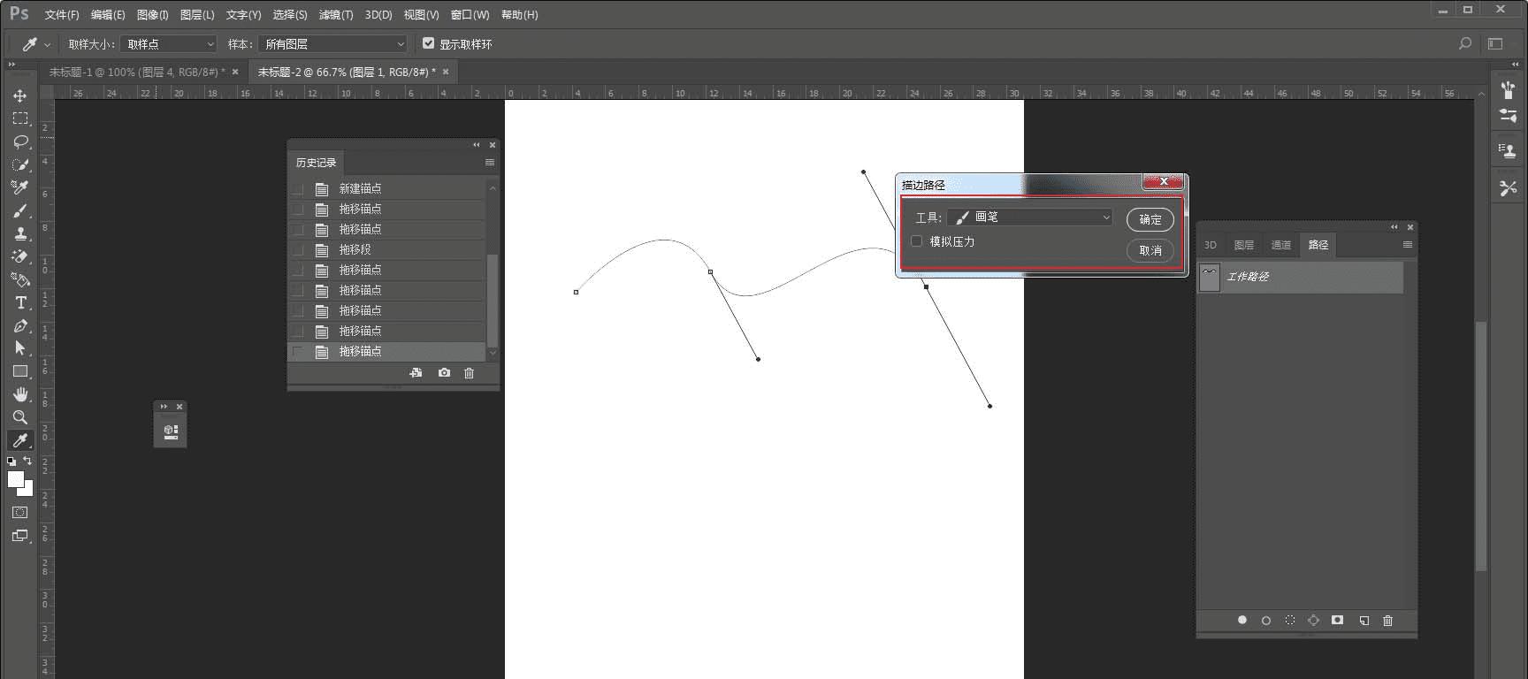Select the 拖移段 history state

(x=388, y=250)
